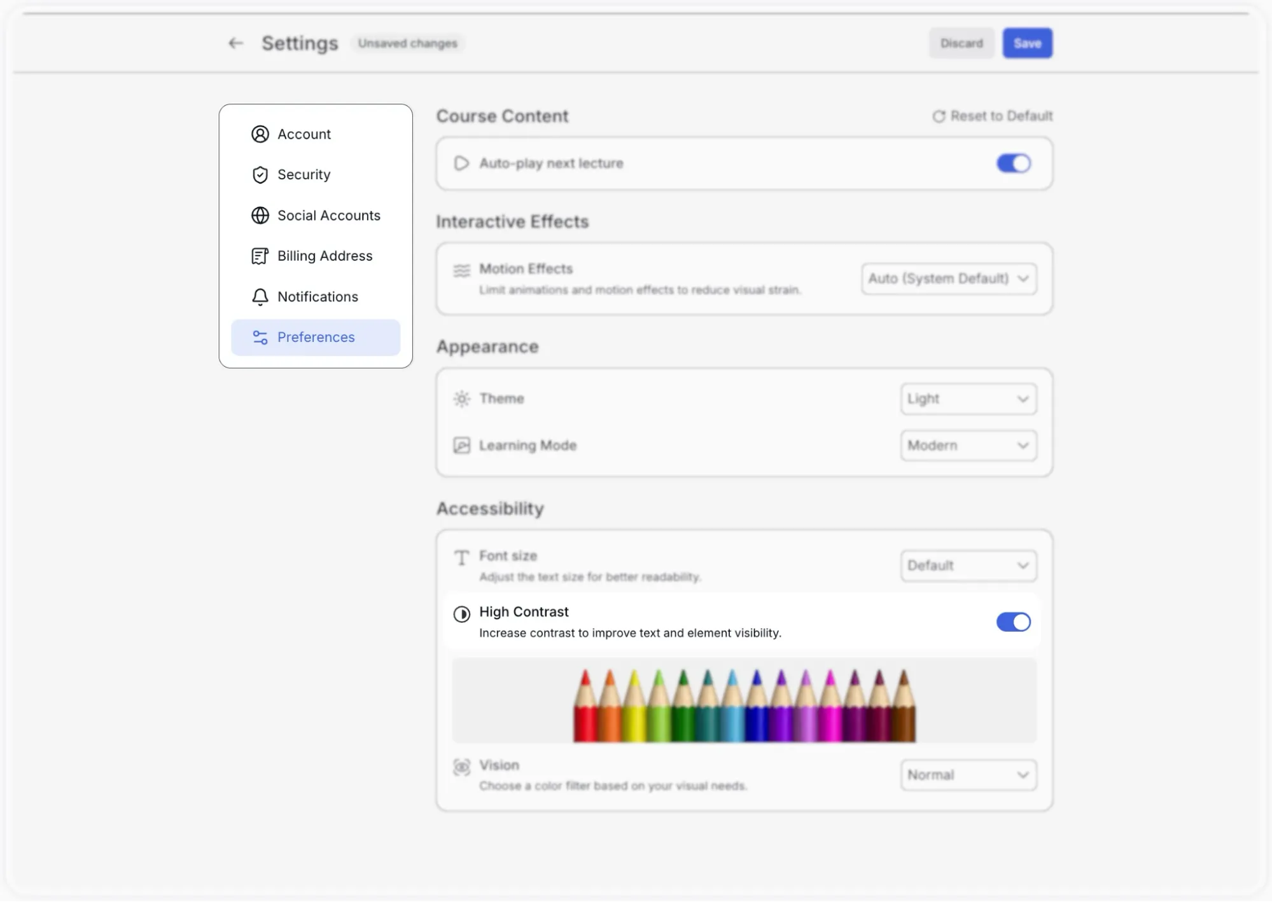
Task: Turn off Auto-play next lecture switch
Action: click(x=1013, y=163)
